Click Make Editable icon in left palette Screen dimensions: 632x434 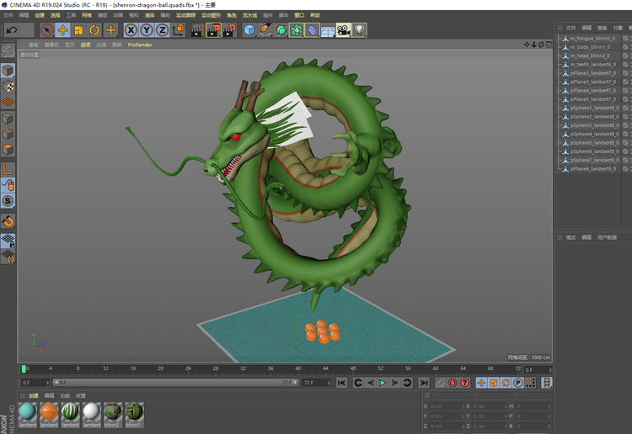tap(8, 51)
